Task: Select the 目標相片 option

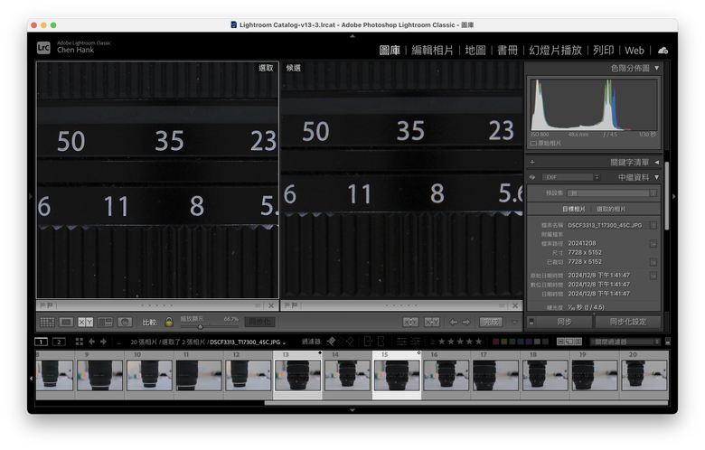Action: click(574, 209)
